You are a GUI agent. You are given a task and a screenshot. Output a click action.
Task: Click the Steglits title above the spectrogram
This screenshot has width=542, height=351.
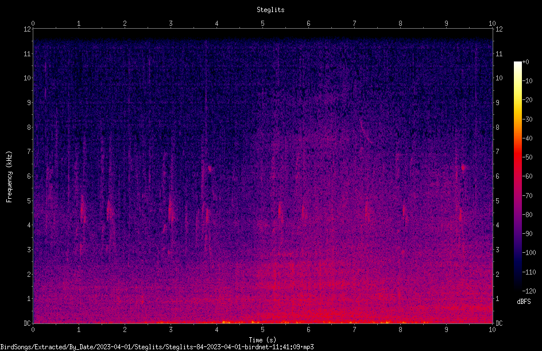(270, 10)
